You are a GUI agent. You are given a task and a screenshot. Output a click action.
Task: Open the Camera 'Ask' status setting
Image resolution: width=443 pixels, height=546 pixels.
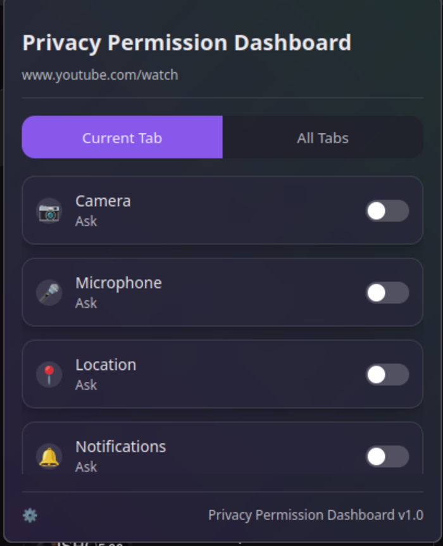coord(86,221)
